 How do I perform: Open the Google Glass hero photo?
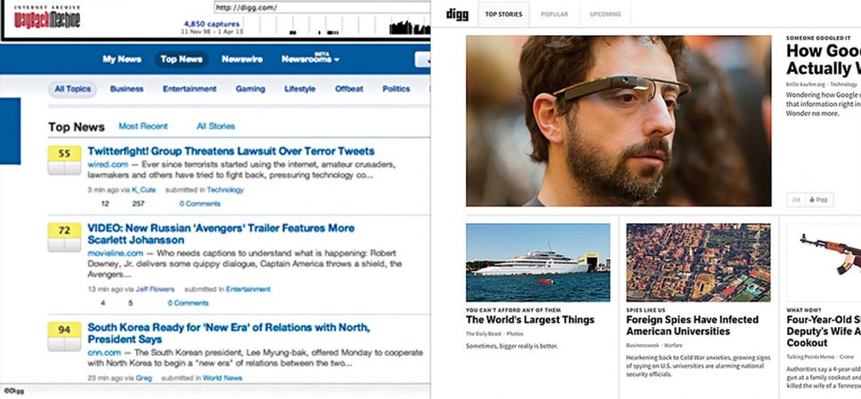pos(619,121)
